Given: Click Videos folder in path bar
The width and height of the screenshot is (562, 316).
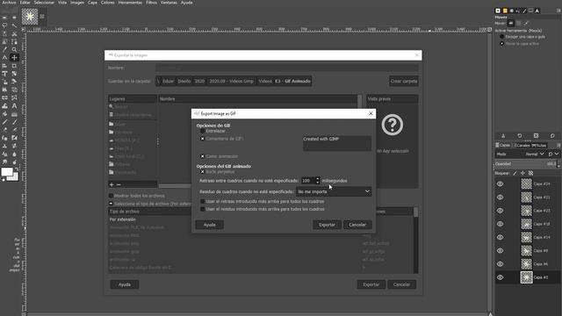Looking at the screenshot, I should point(265,81).
